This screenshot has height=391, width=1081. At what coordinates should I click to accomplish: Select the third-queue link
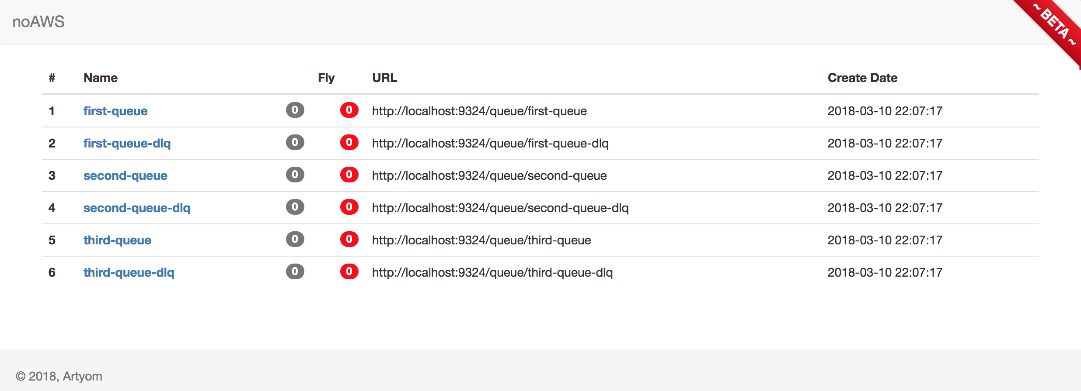pos(117,240)
